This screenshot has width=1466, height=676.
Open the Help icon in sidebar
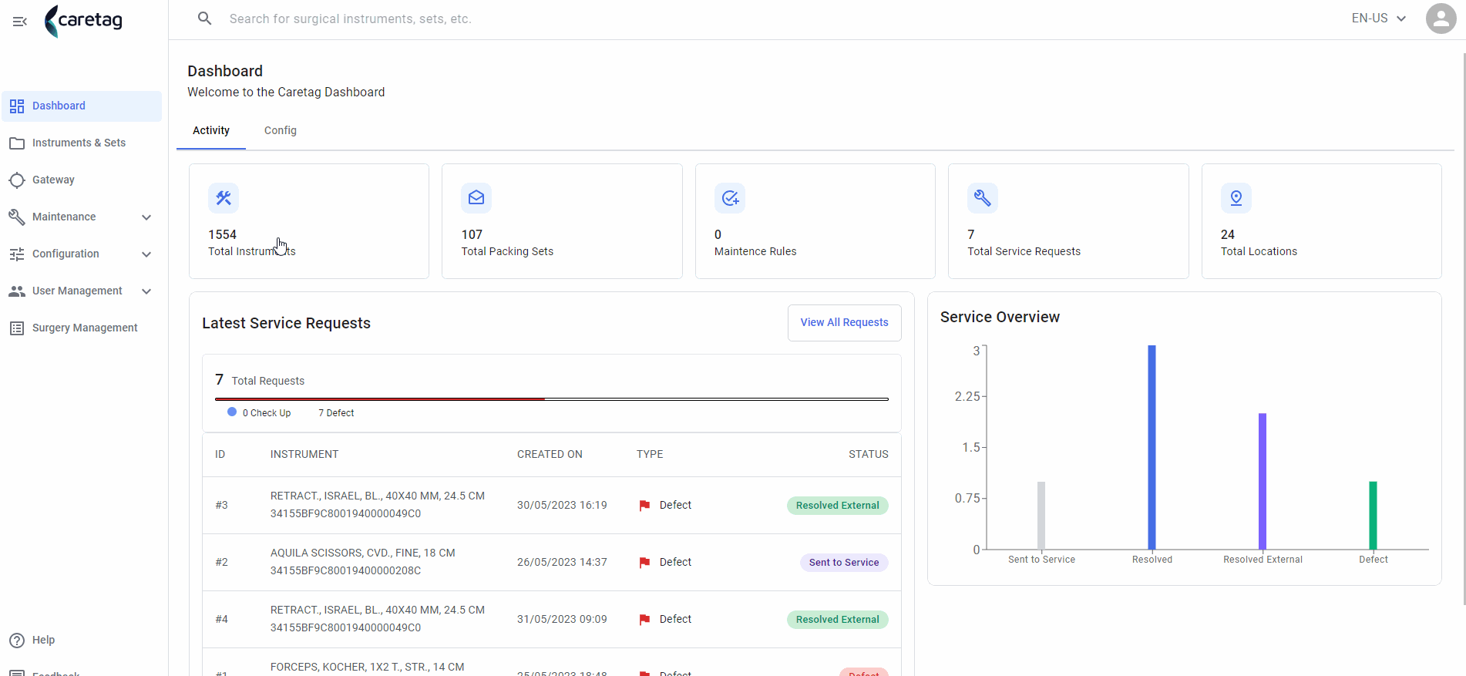pos(17,641)
